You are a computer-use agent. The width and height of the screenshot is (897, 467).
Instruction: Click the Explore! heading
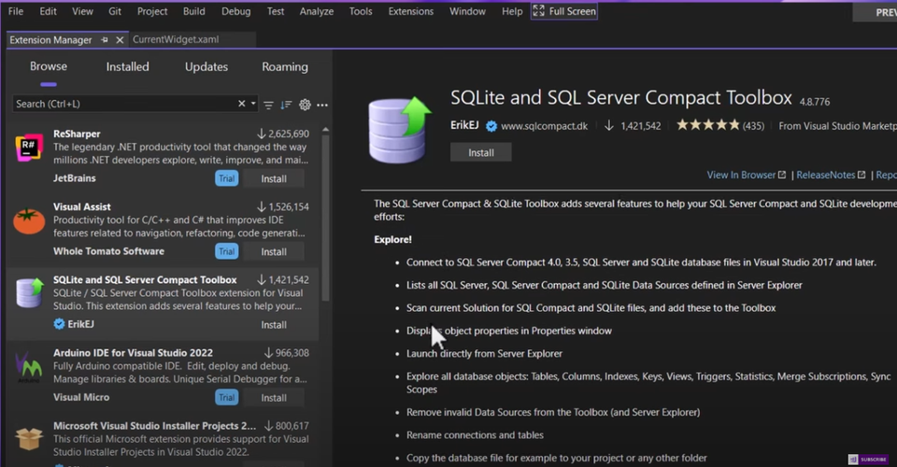(393, 239)
